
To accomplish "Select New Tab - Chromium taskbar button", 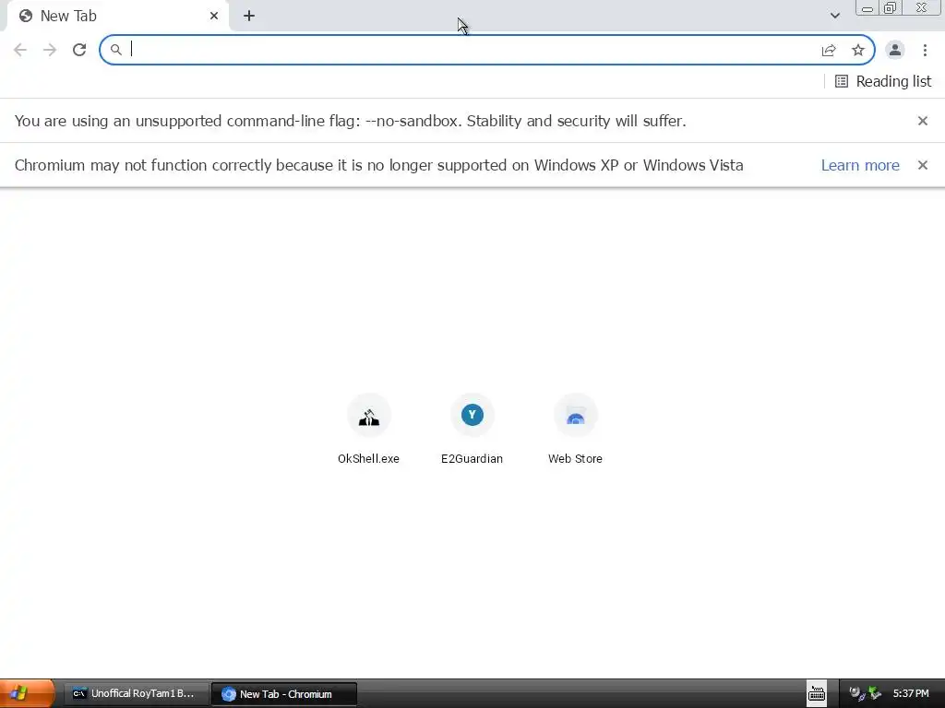I will [x=284, y=693].
